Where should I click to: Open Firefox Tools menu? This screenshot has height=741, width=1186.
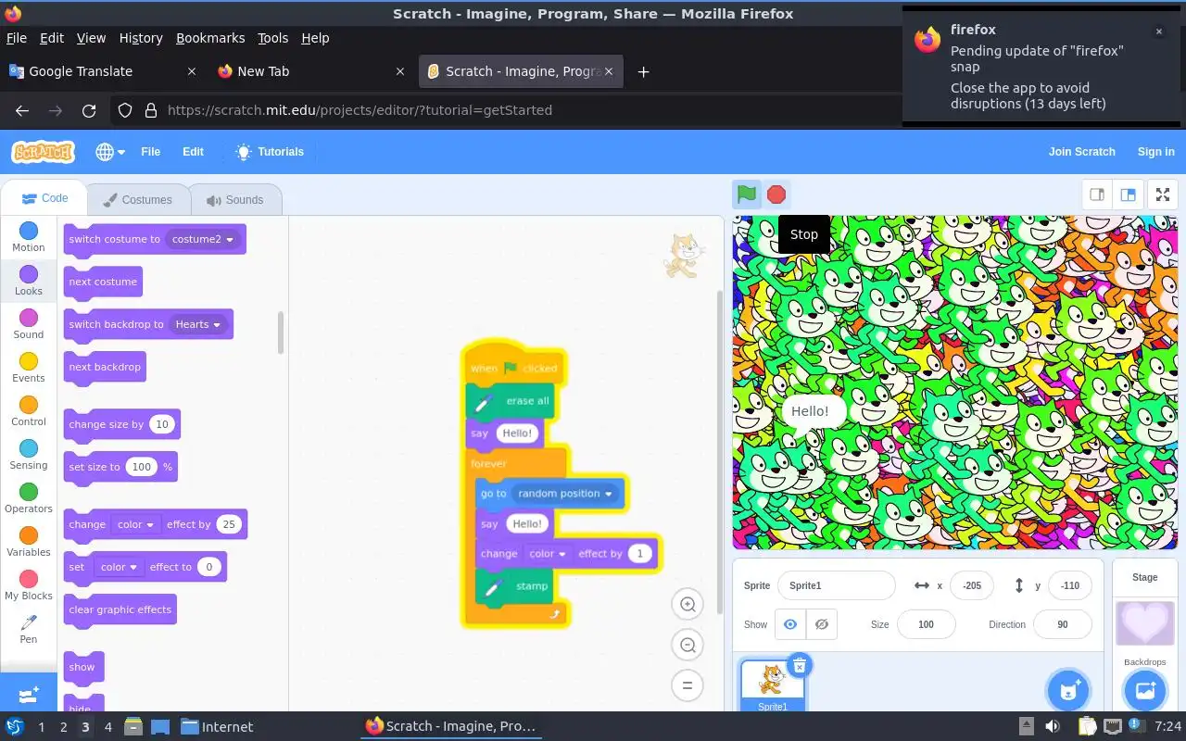pyautogui.click(x=272, y=38)
